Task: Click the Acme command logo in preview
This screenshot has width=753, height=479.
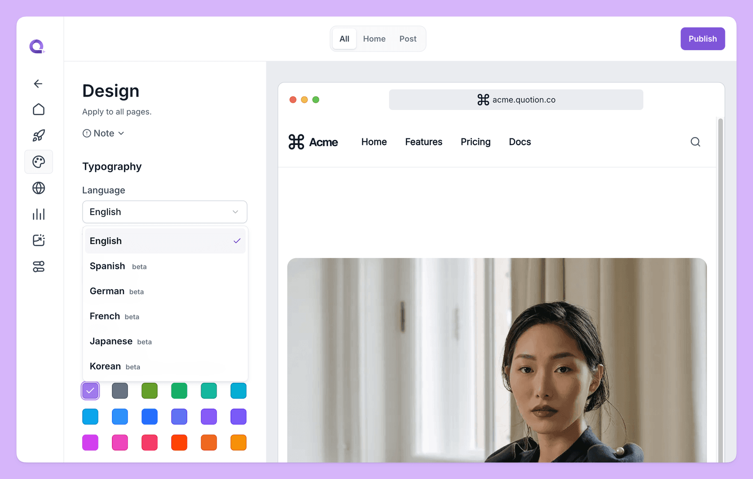Action: click(296, 142)
